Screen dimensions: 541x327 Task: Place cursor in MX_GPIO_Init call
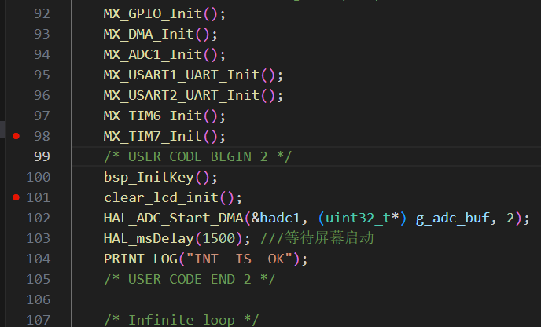164,14
